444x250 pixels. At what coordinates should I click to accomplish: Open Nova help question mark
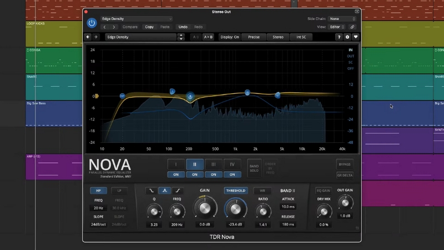tap(339, 37)
